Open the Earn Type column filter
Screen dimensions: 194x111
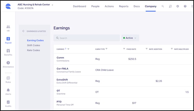(x=106, y=49)
